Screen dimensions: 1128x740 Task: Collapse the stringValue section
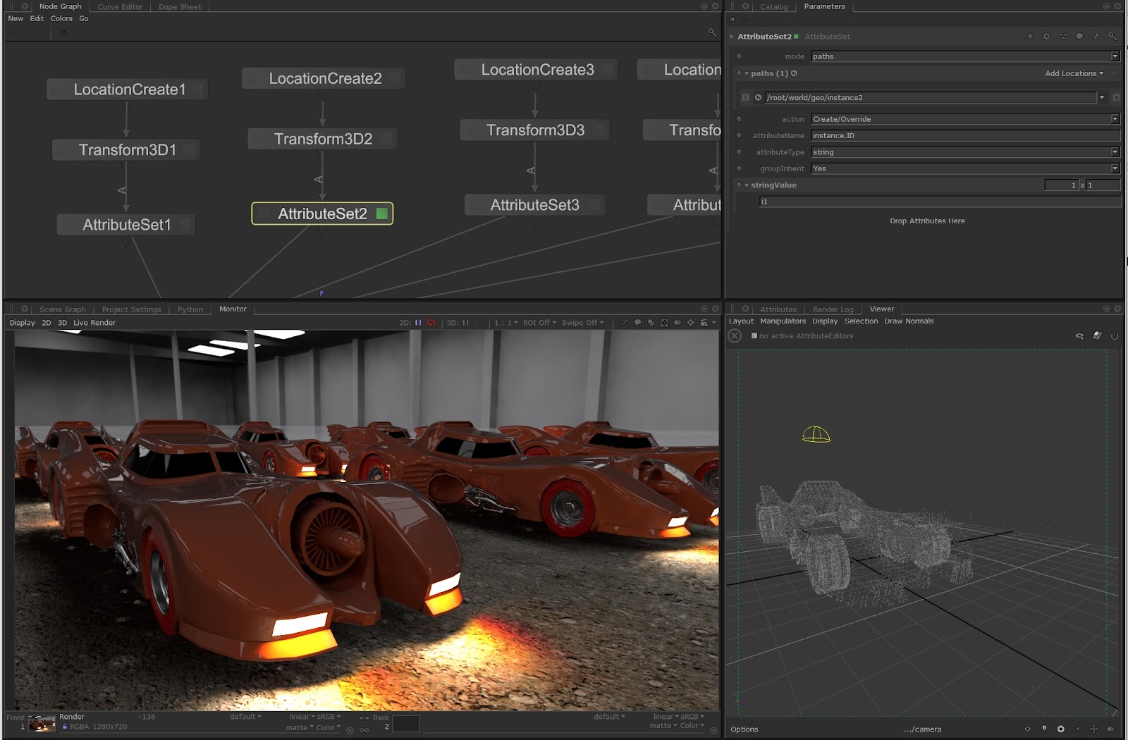pyautogui.click(x=747, y=185)
